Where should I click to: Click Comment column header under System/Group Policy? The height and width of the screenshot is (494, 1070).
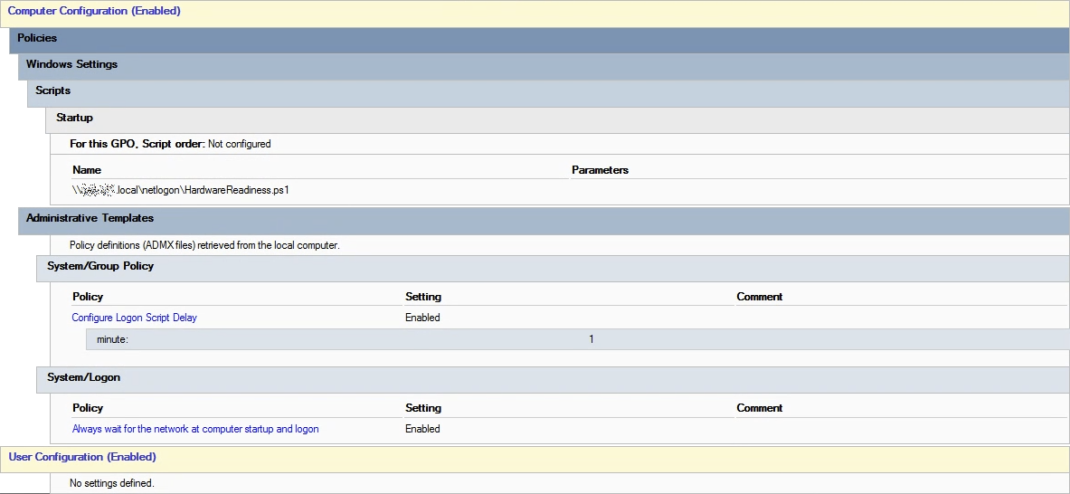coord(759,297)
